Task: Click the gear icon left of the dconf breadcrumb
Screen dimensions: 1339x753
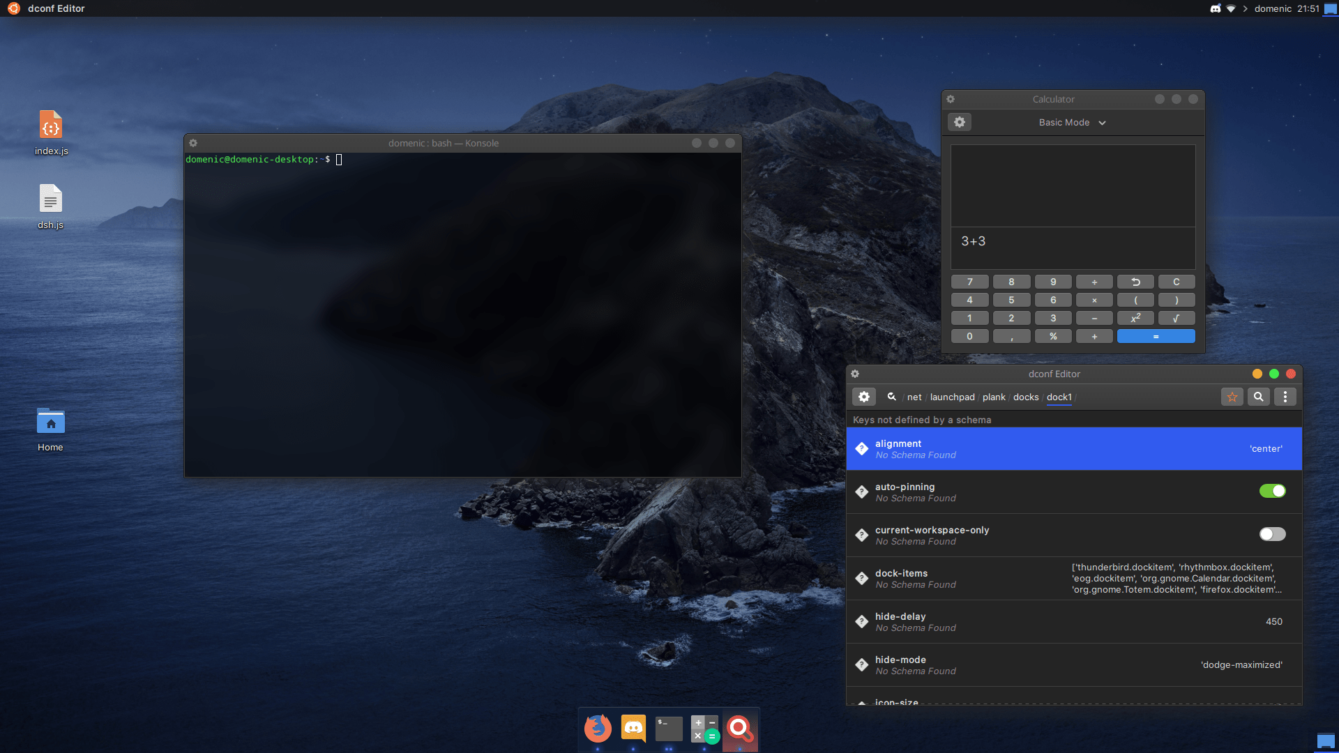Action: [x=864, y=397]
